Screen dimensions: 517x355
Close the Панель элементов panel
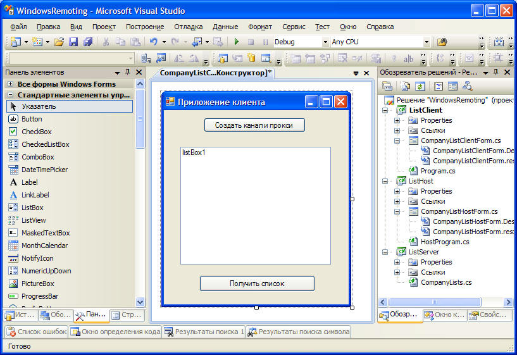pos(139,72)
